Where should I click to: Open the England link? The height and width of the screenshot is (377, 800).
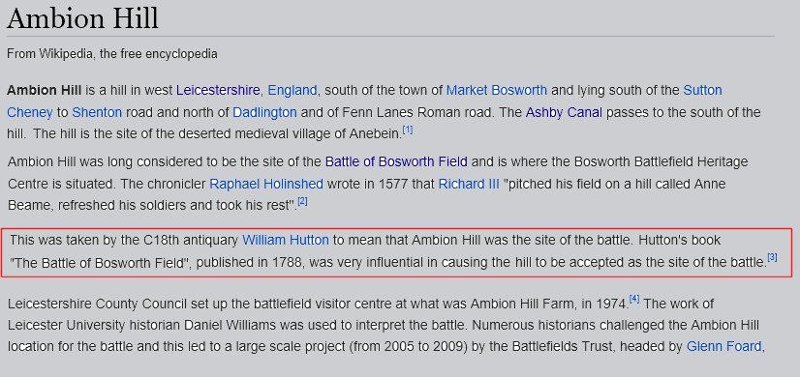coord(292,91)
